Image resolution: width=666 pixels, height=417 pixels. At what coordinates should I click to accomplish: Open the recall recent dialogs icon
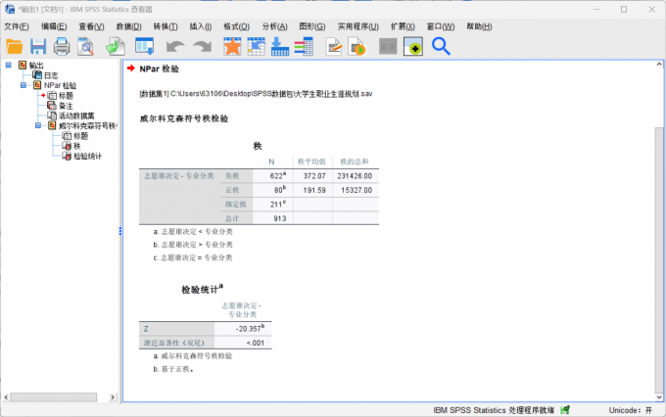coord(144,46)
